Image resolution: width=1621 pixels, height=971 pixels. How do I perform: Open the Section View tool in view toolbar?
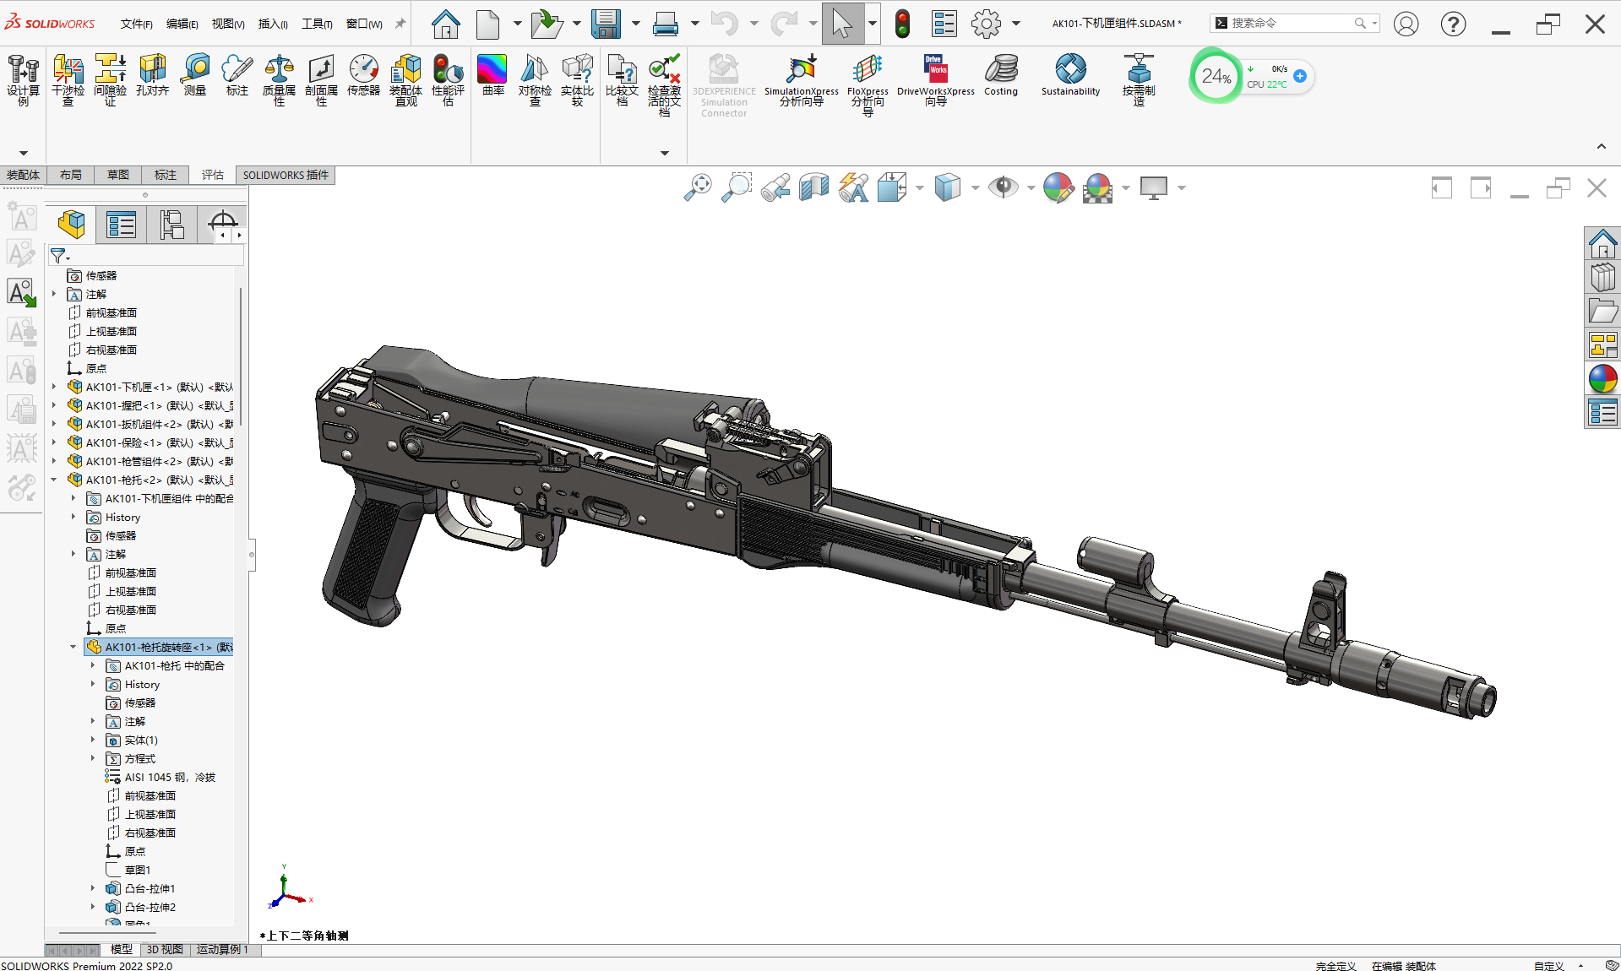pos(813,187)
